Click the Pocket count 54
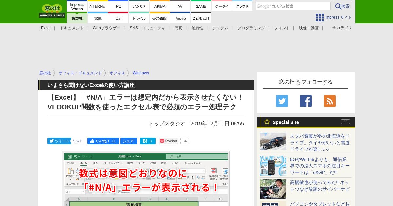The height and width of the screenshot is (206, 393). click(x=185, y=141)
